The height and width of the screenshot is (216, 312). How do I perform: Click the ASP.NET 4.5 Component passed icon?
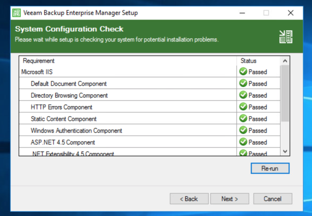pyautogui.click(x=243, y=142)
